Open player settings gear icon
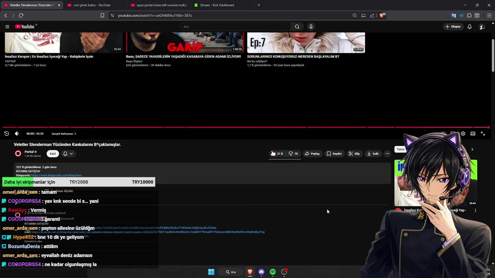Image resolution: width=495 pixels, height=278 pixels. [x=463, y=134]
